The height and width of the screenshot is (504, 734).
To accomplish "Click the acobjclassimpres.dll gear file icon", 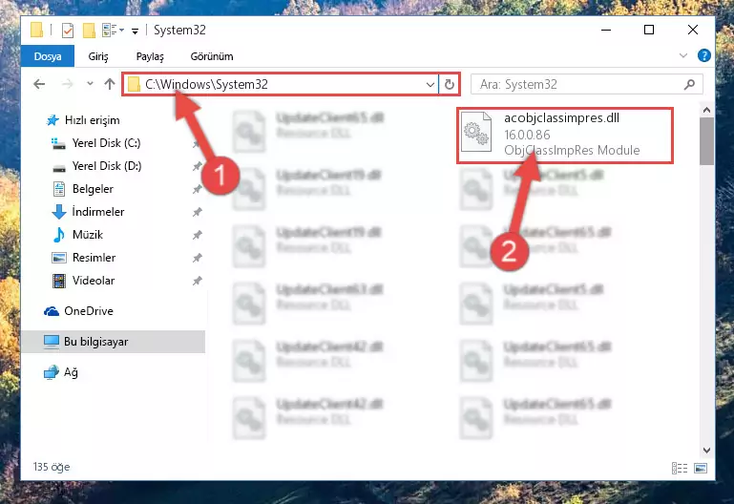I will tap(476, 133).
